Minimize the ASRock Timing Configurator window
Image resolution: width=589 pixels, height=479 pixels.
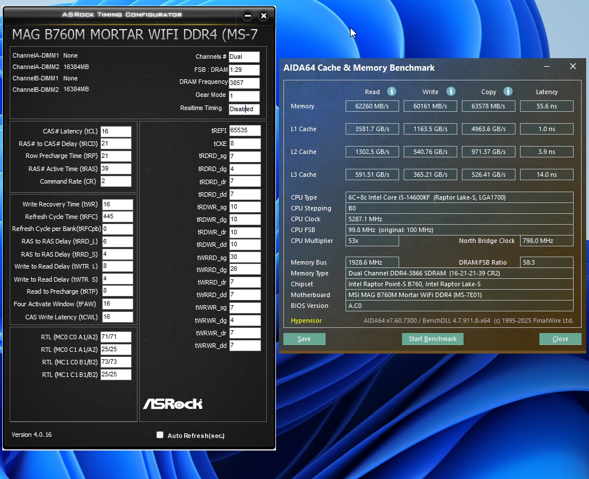tap(247, 16)
